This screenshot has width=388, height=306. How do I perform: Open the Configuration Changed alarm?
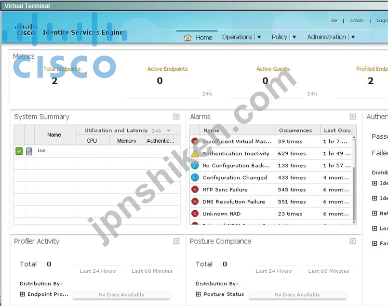point(235,178)
